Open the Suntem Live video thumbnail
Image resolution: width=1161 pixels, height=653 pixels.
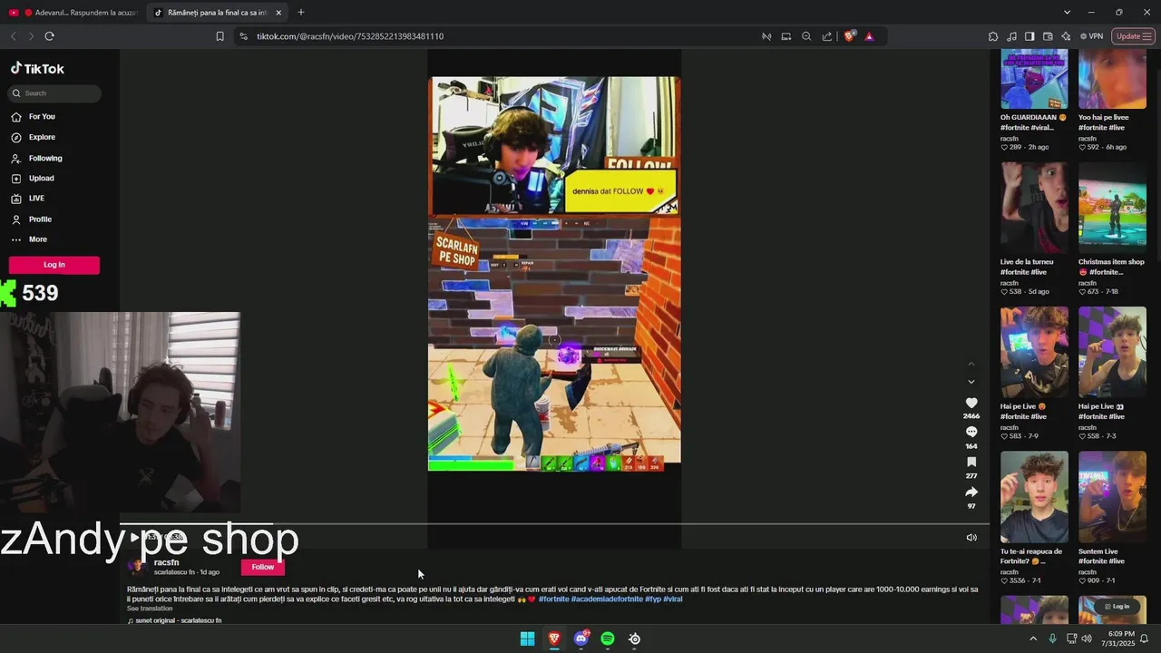coord(1112,497)
